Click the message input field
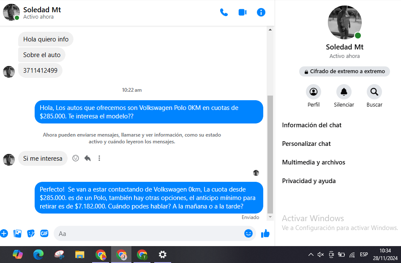The image size is (401, 263). (148, 233)
